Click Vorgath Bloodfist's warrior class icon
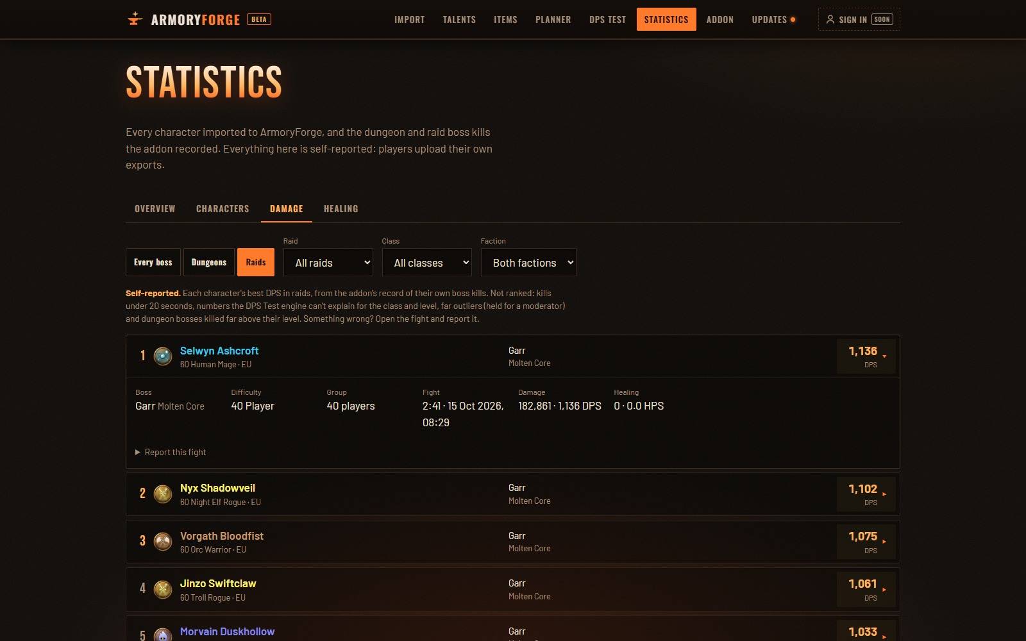This screenshot has height=641, width=1026. 163,542
